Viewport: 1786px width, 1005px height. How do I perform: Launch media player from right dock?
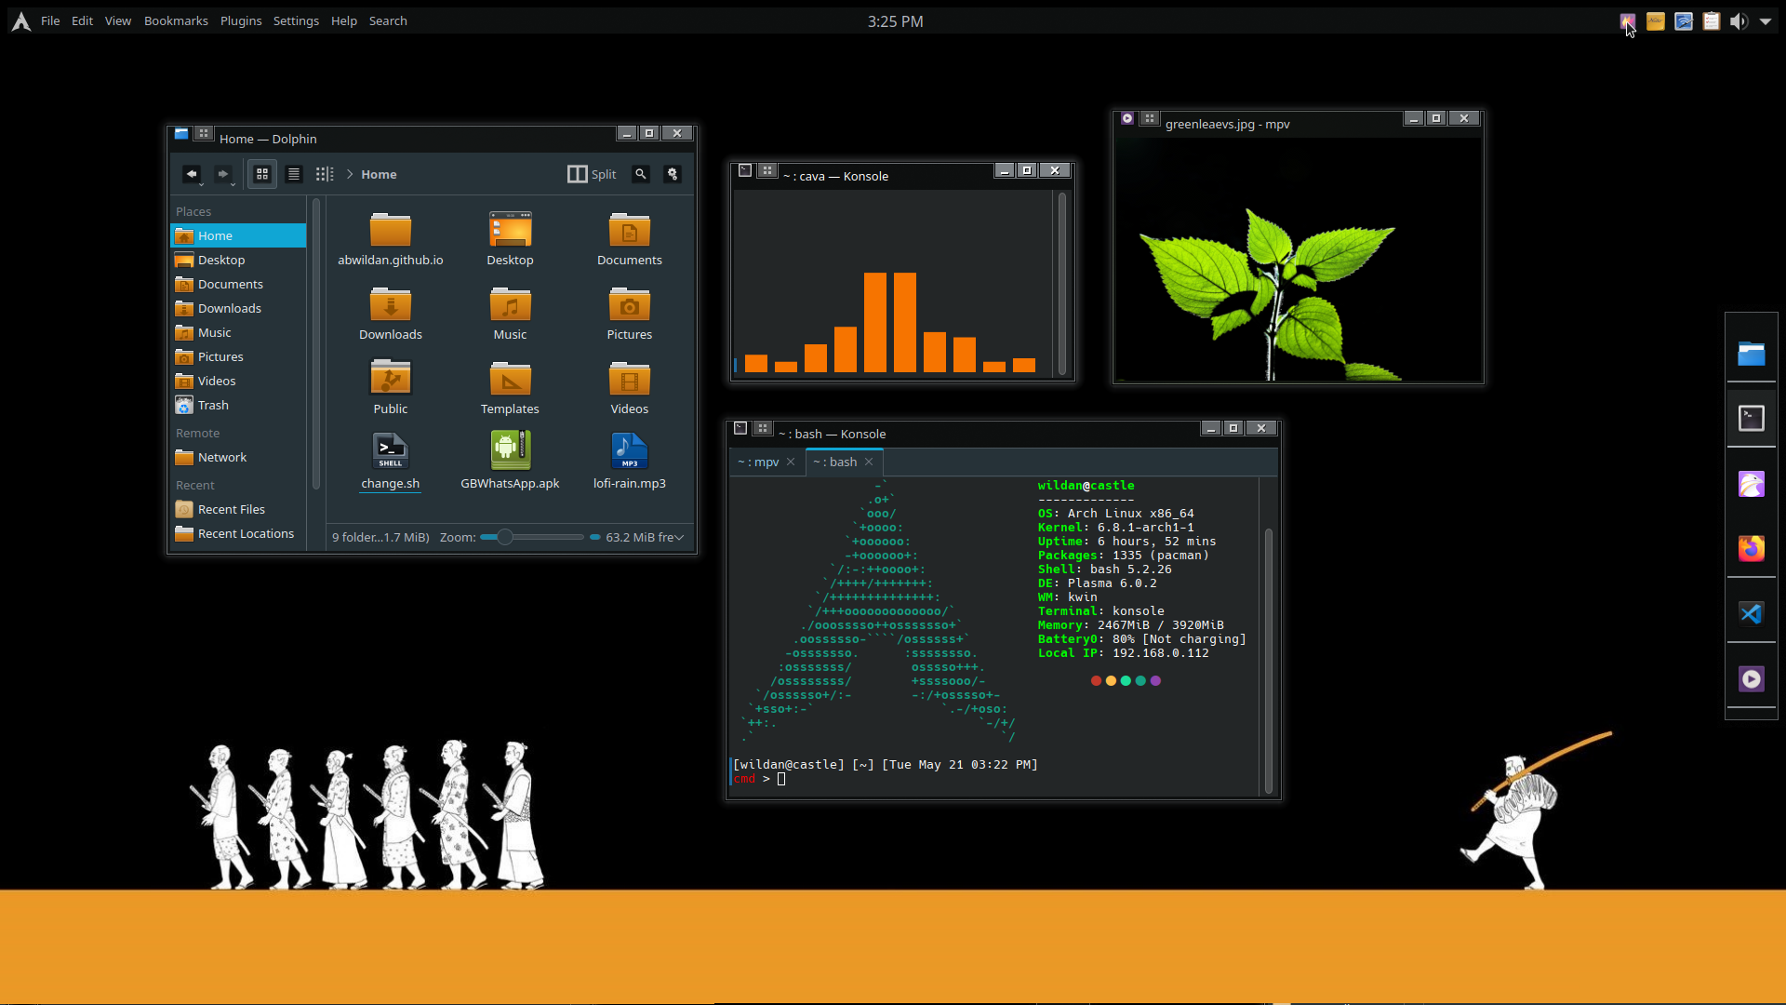point(1752,679)
